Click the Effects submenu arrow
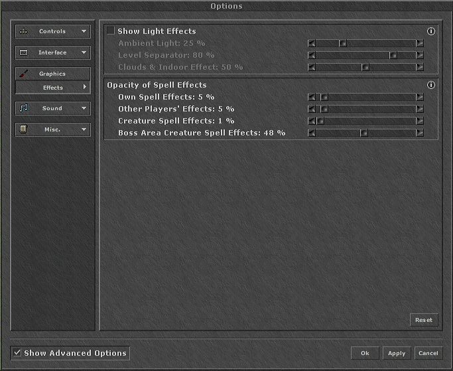 [x=85, y=87]
